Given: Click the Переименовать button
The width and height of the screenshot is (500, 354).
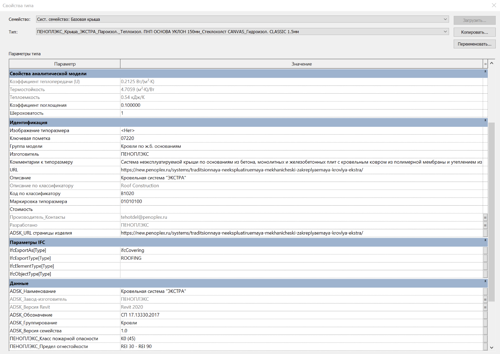Looking at the screenshot, I should [474, 44].
